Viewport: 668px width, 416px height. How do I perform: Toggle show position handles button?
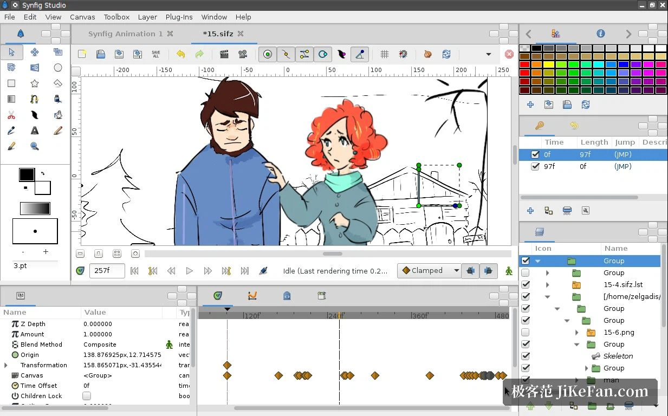pos(267,54)
